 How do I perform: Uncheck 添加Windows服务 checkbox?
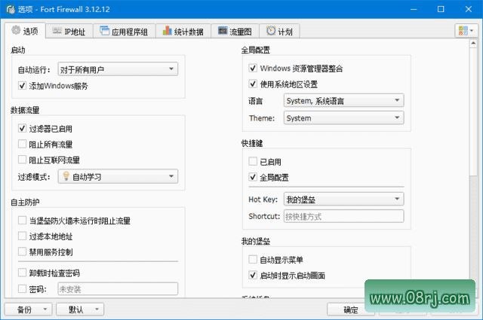(x=22, y=85)
